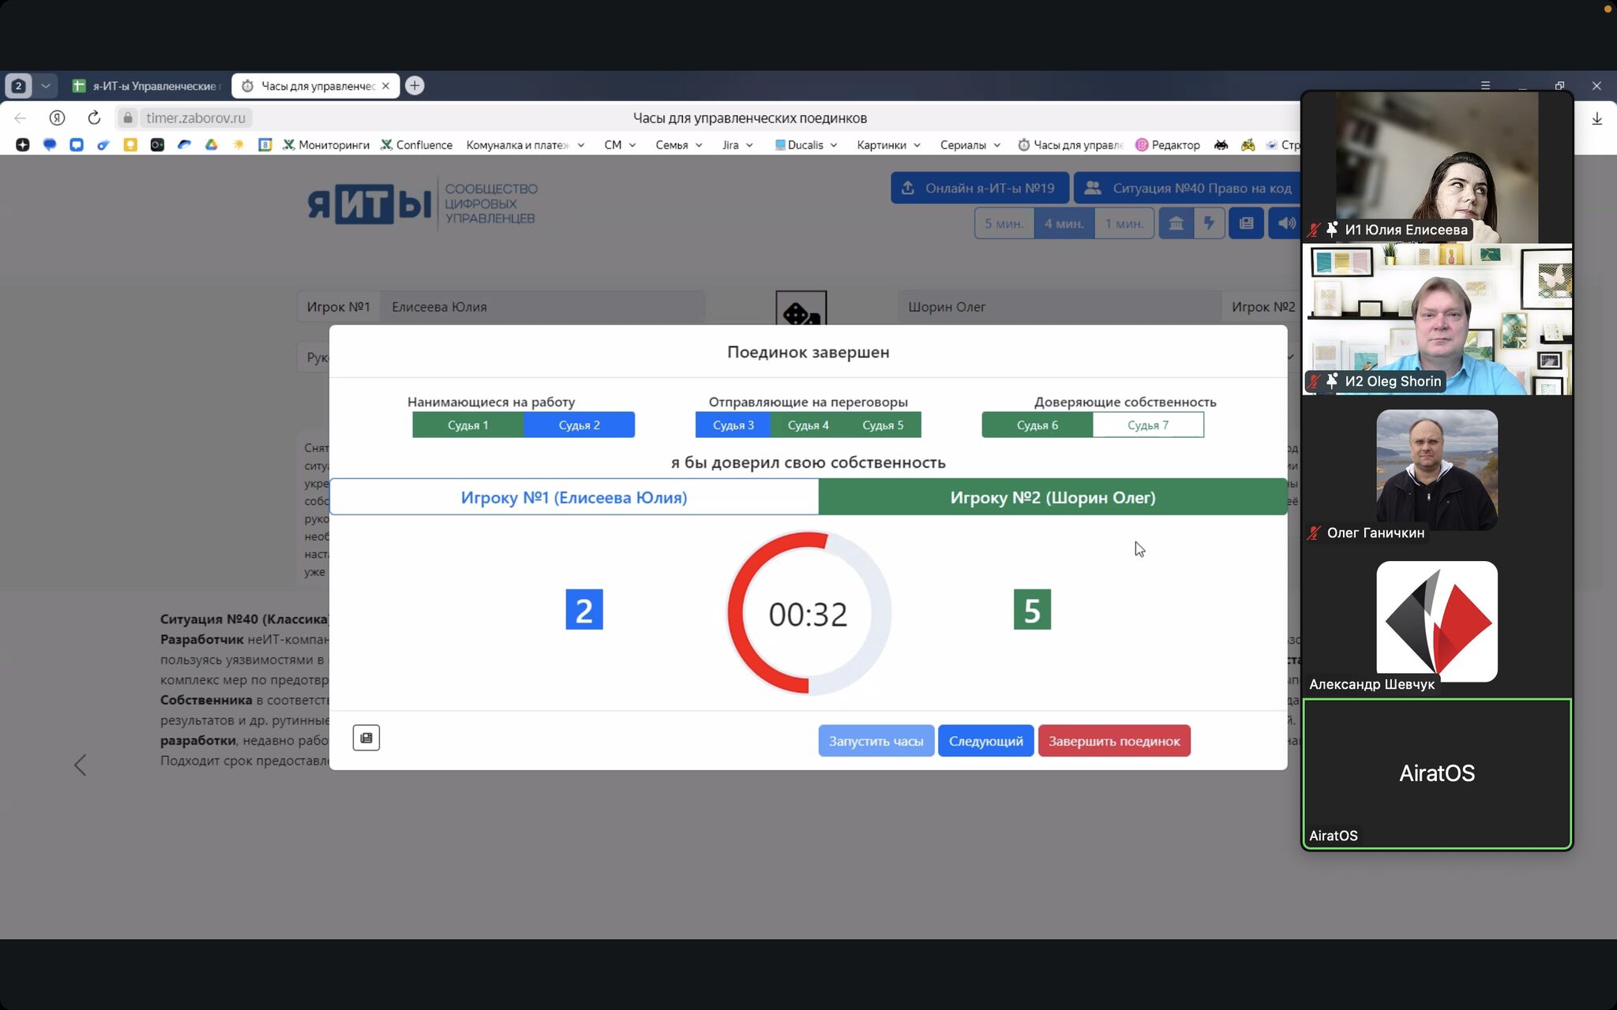Select the 4 мин. timer option
Viewport: 1617px width, 1010px height.
pyautogui.click(x=1064, y=223)
